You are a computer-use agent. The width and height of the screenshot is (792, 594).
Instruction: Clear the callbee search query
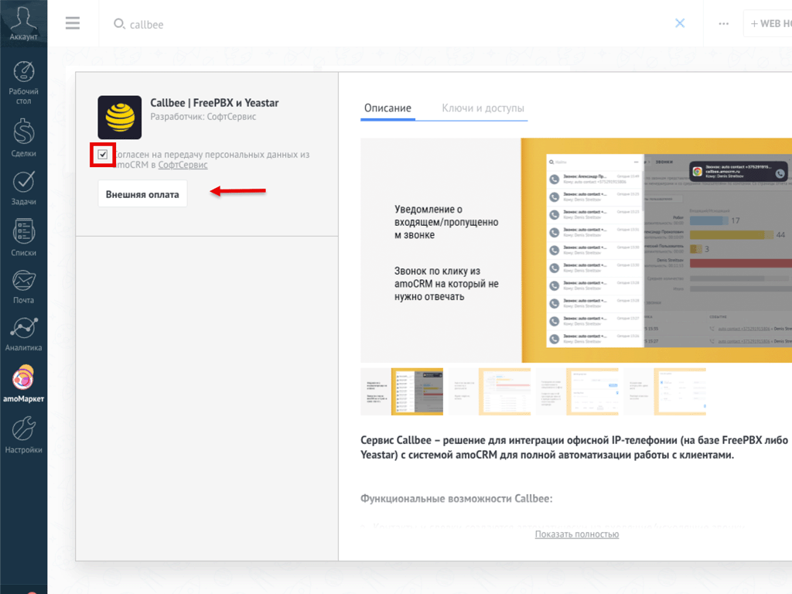point(680,23)
